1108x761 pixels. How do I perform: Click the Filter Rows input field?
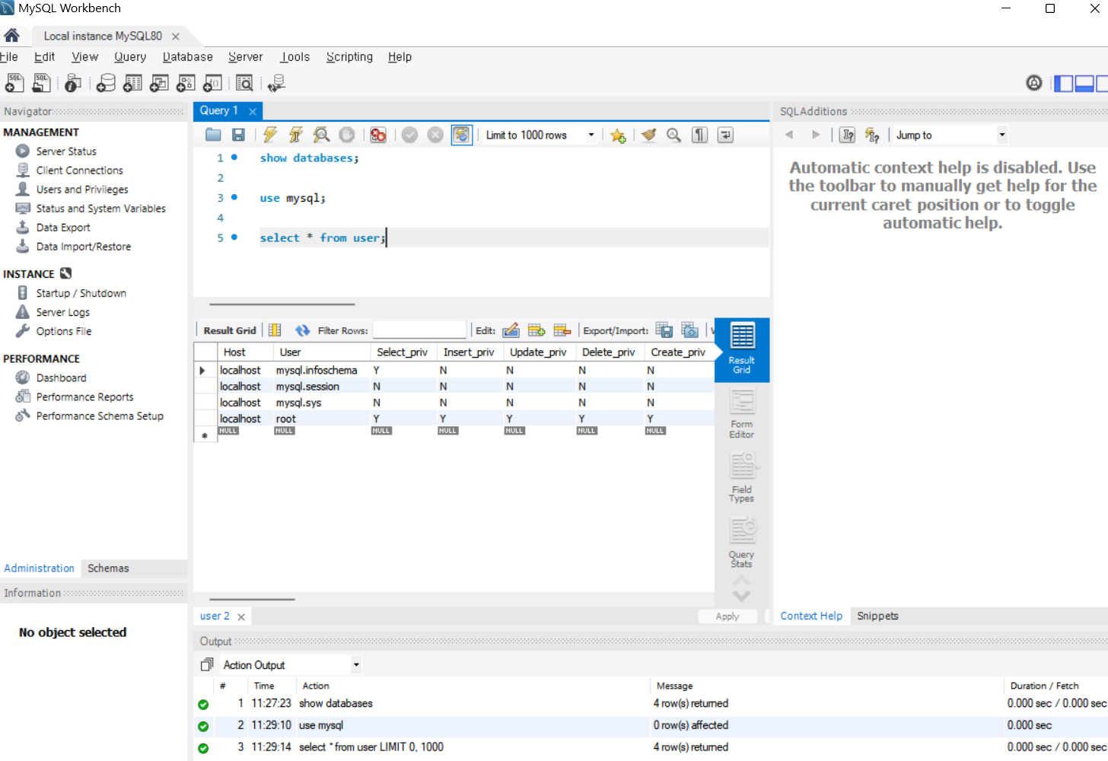tap(419, 330)
